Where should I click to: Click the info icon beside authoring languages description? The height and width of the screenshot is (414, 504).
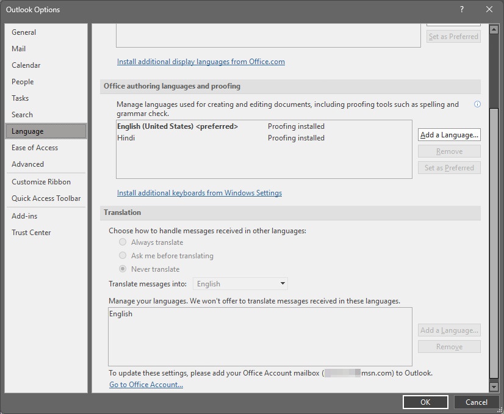(477, 104)
